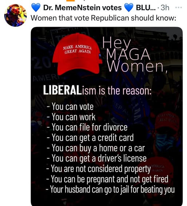
Task: Click 'You are not considered property' line
Action: point(99,169)
